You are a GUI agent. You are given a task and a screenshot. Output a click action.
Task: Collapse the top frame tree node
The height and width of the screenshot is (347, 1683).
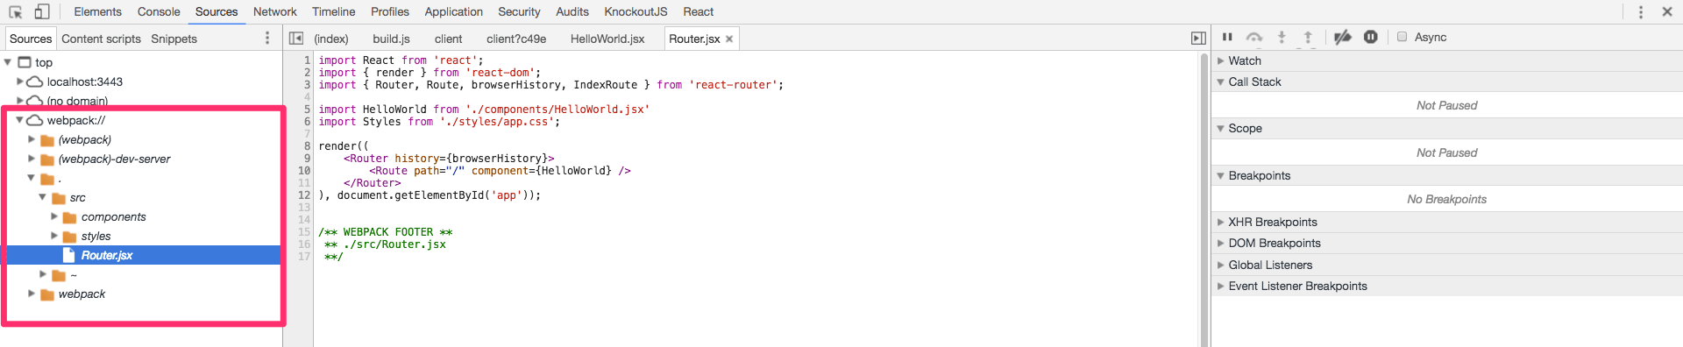8,62
